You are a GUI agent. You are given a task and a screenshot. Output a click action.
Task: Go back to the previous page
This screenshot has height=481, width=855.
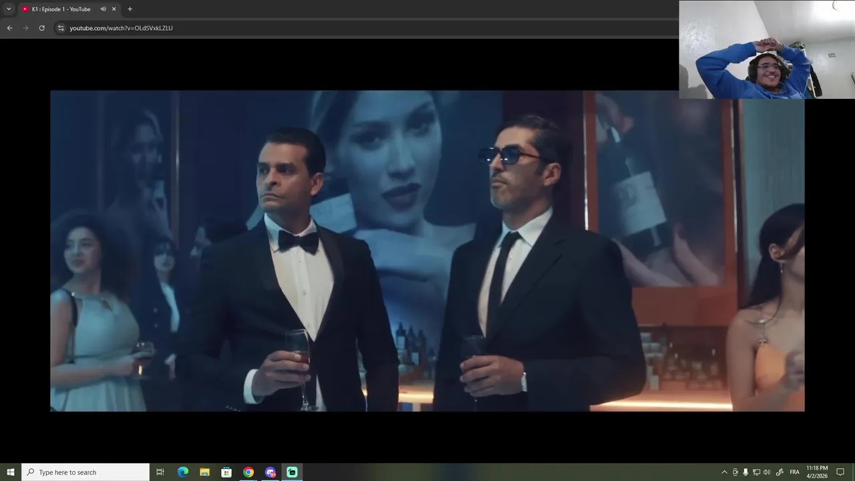tap(9, 28)
